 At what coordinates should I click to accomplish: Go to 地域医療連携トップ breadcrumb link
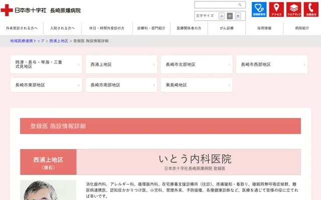[27, 41]
